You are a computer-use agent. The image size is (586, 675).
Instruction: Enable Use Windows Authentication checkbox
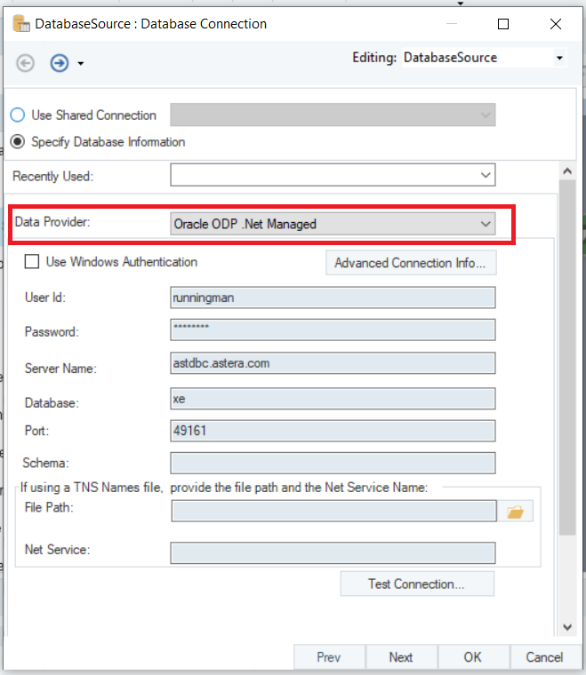click(33, 262)
